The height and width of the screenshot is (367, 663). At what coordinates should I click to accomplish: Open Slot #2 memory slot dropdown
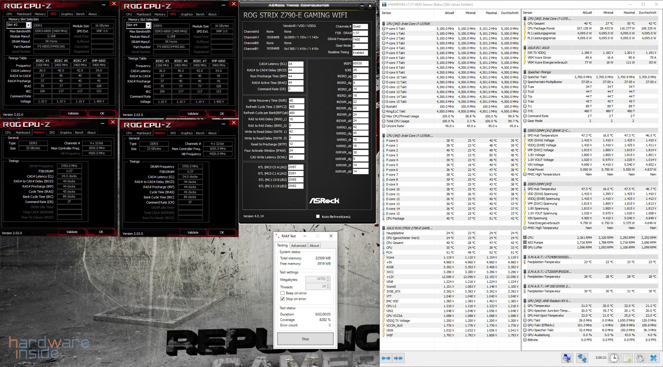coord(28,25)
